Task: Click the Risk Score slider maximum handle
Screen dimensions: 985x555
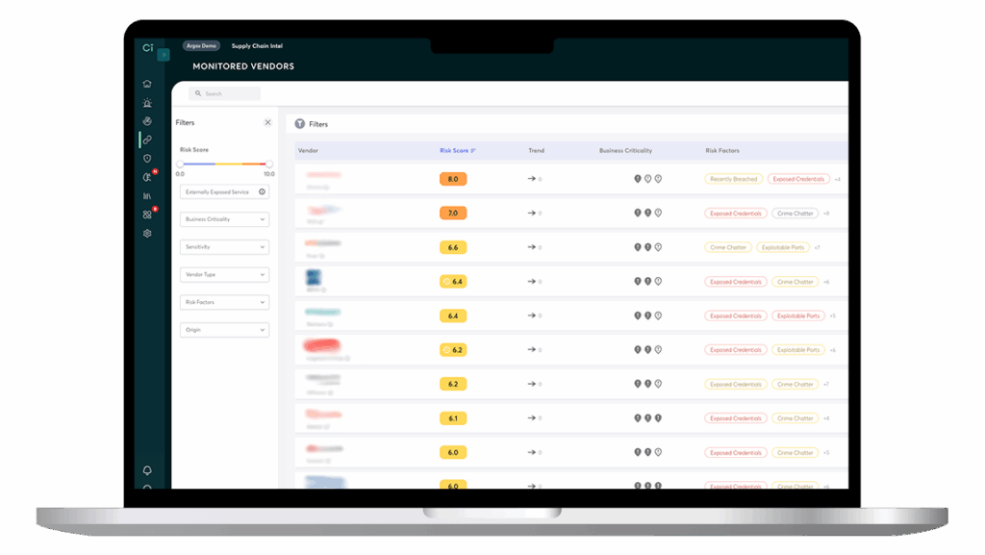Action: (x=269, y=164)
